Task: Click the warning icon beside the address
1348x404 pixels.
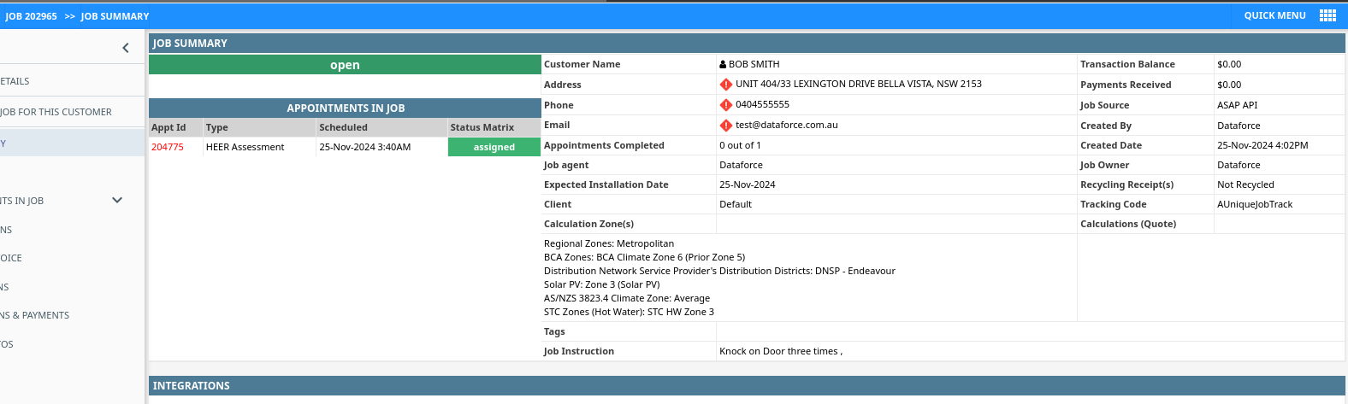Action: pos(725,85)
